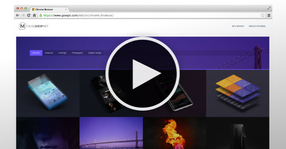Open the Buy Widget link
286x149 pixels.
[x=238, y=26]
